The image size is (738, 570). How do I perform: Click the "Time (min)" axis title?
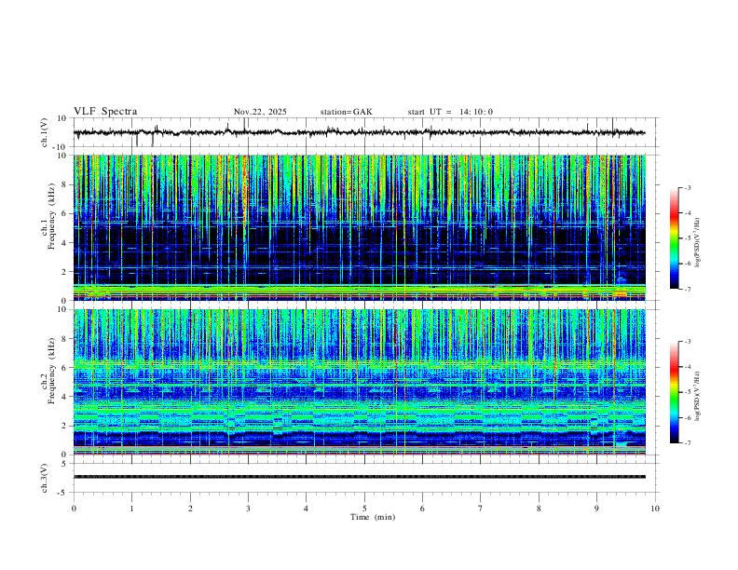tap(373, 517)
